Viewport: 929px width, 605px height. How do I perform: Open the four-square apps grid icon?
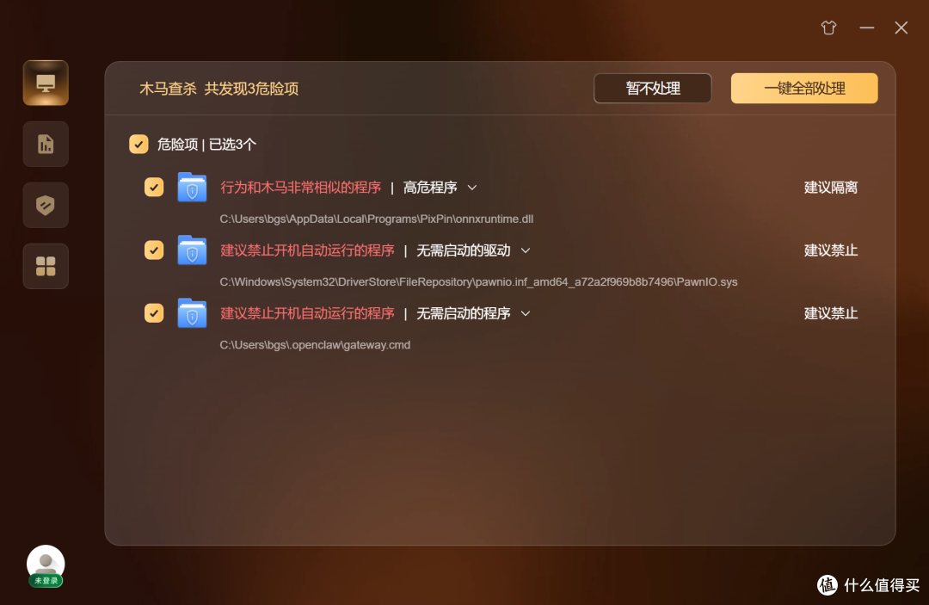point(46,267)
